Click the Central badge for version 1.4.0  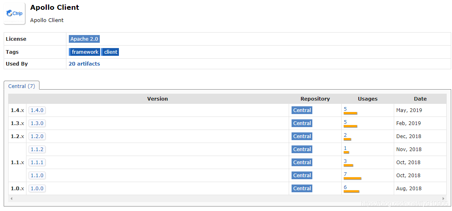[x=302, y=110]
